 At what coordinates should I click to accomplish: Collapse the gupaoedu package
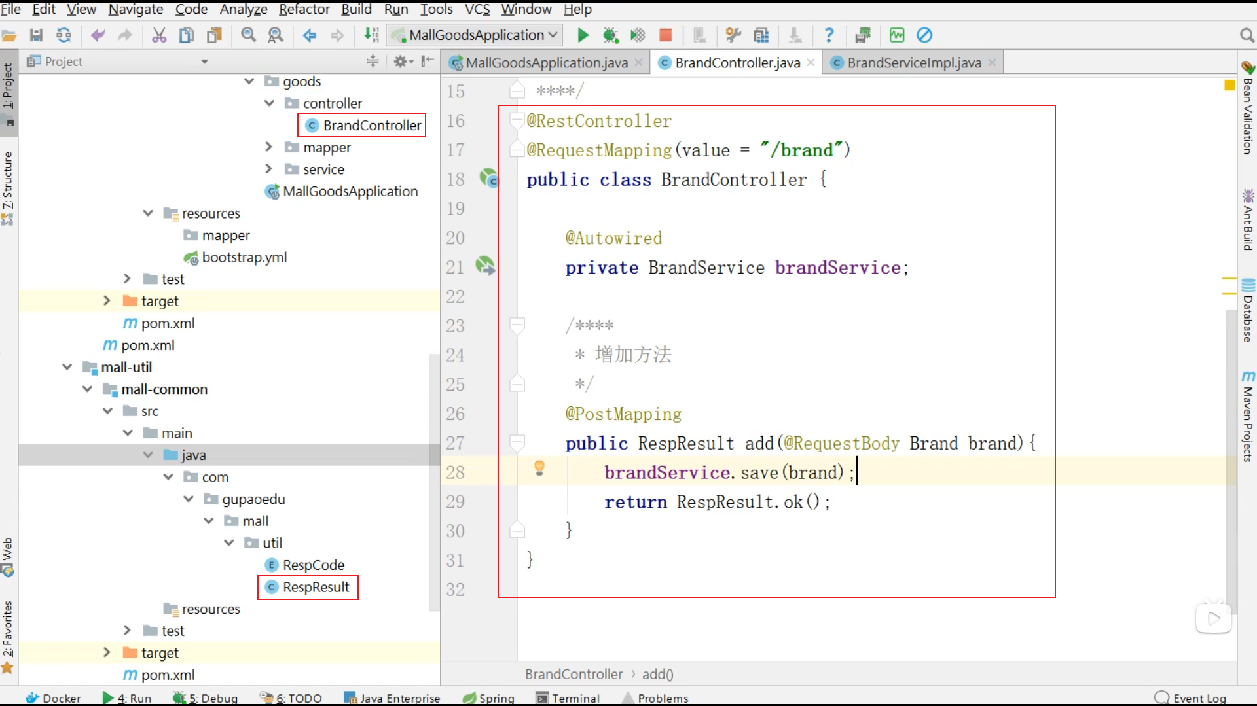point(189,499)
